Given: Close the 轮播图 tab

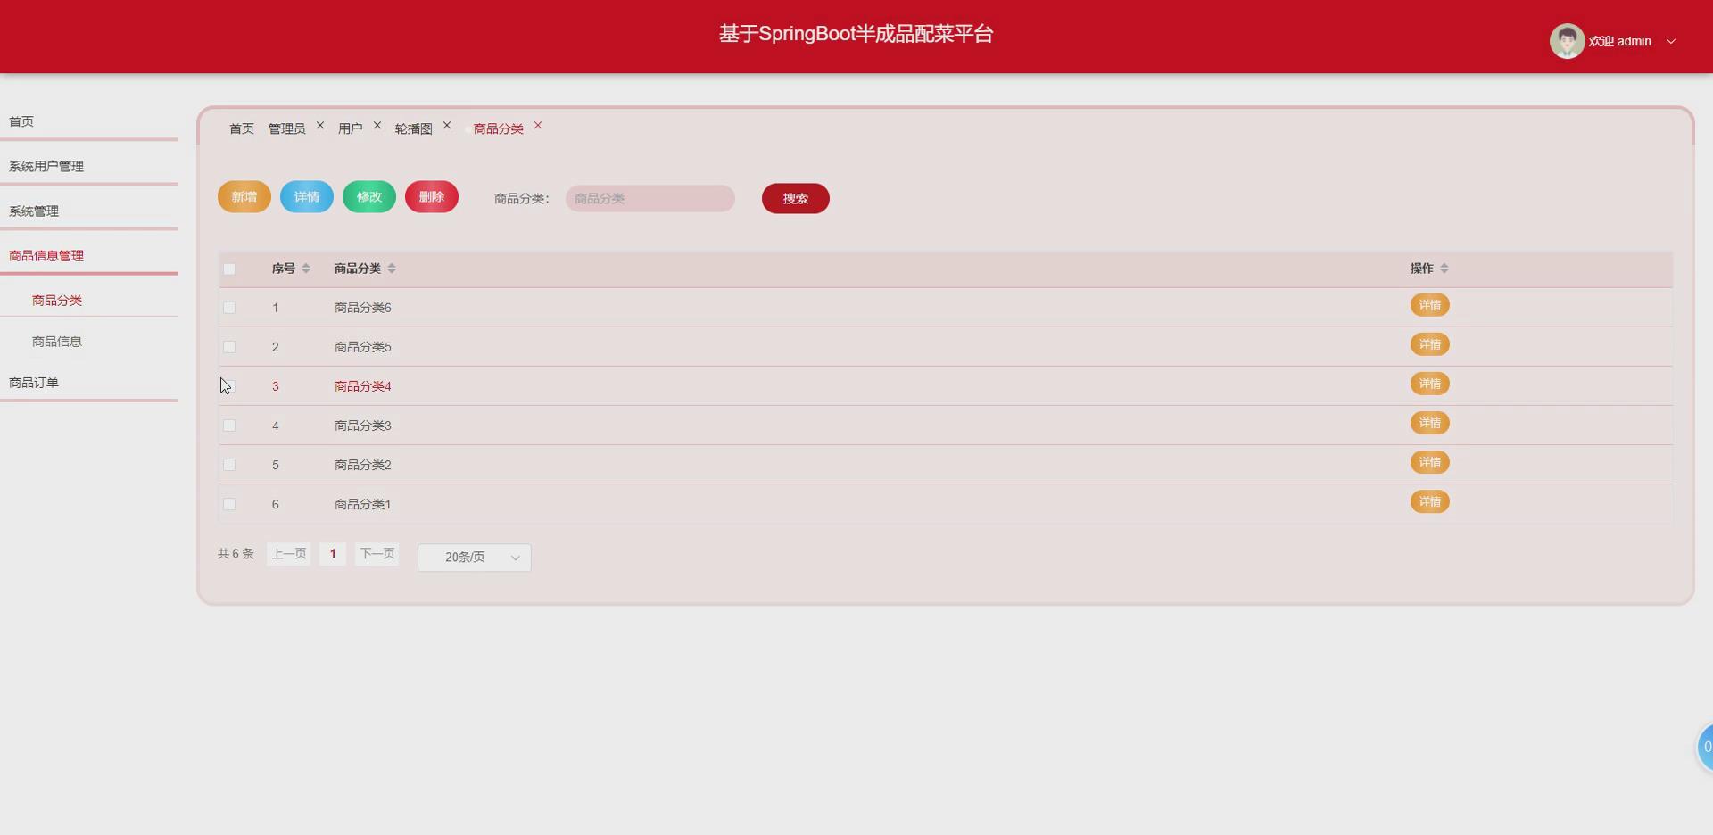Looking at the screenshot, I should [447, 126].
